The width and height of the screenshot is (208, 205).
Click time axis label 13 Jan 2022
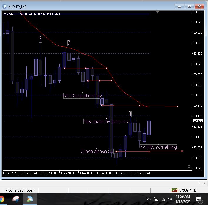pos(10,173)
